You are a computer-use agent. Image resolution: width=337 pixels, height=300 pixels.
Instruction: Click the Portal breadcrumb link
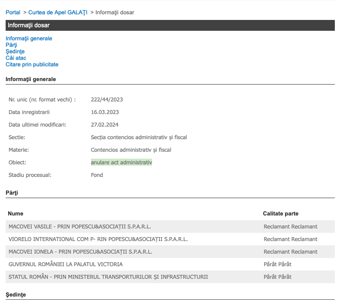point(13,13)
